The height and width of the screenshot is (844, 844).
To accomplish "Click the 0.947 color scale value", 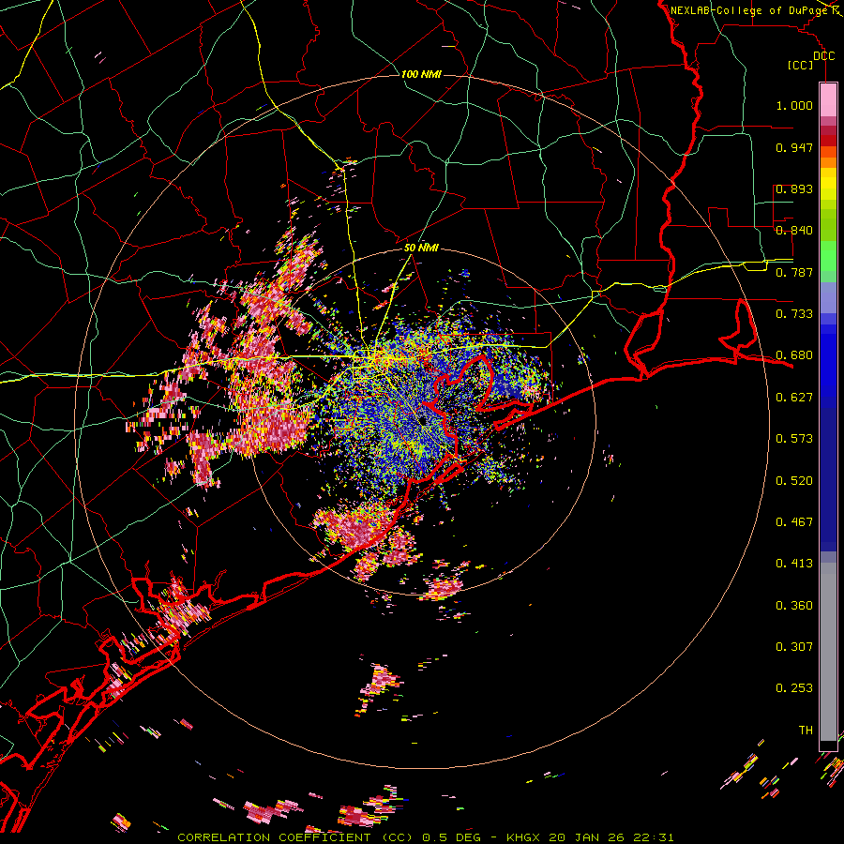I will 794,147.
